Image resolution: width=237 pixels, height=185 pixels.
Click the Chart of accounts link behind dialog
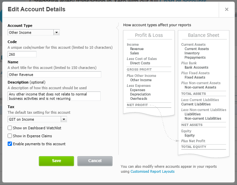click(x=183, y=1)
